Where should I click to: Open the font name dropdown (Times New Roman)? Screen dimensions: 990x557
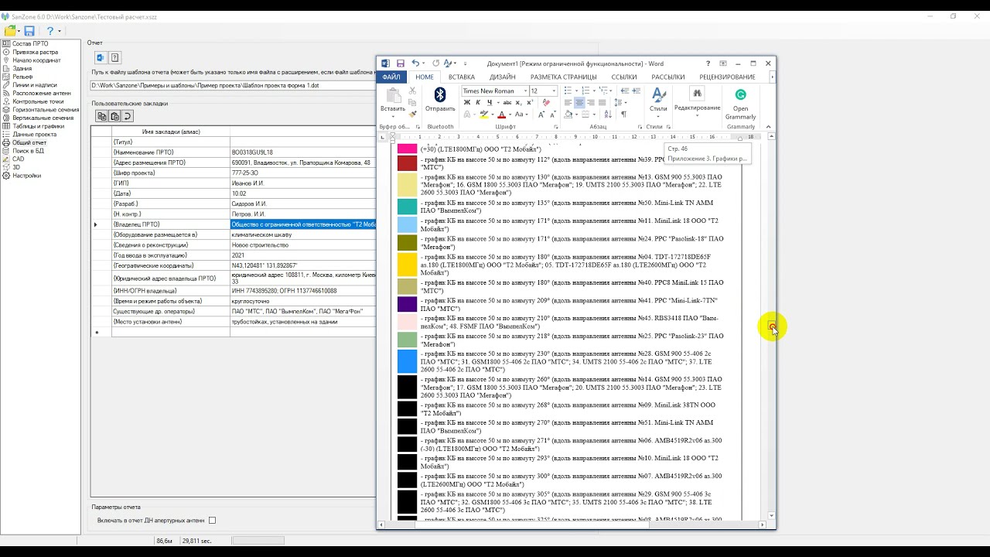pos(526,91)
